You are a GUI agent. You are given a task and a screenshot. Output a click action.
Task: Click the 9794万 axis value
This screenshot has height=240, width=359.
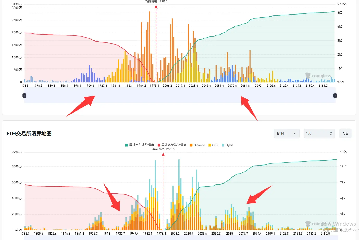click(x=17, y=152)
